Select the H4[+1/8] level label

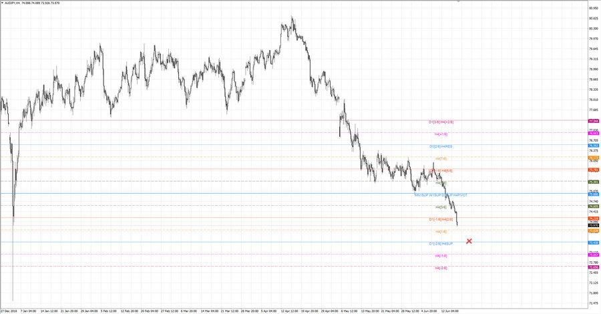click(441, 134)
